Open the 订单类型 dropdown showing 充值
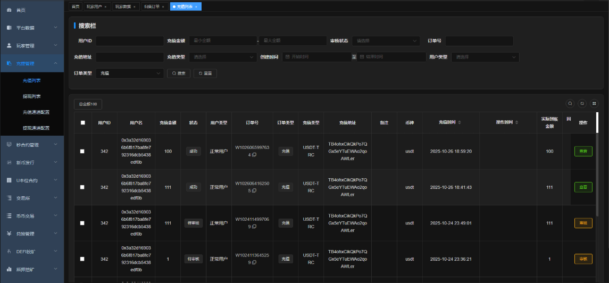Viewport: 609px width, 283px height. click(x=130, y=73)
